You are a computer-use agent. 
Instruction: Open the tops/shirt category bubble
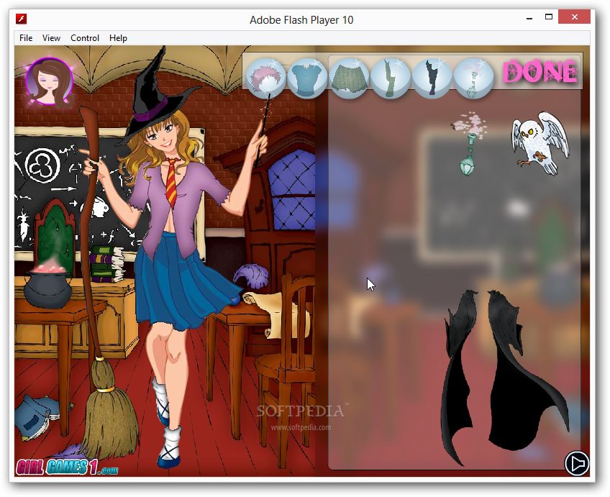(x=307, y=78)
